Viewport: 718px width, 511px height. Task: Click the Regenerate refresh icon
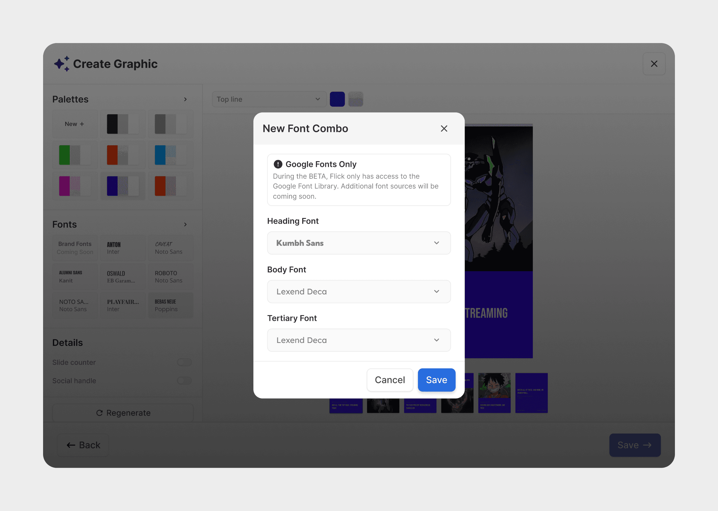coord(99,413)
